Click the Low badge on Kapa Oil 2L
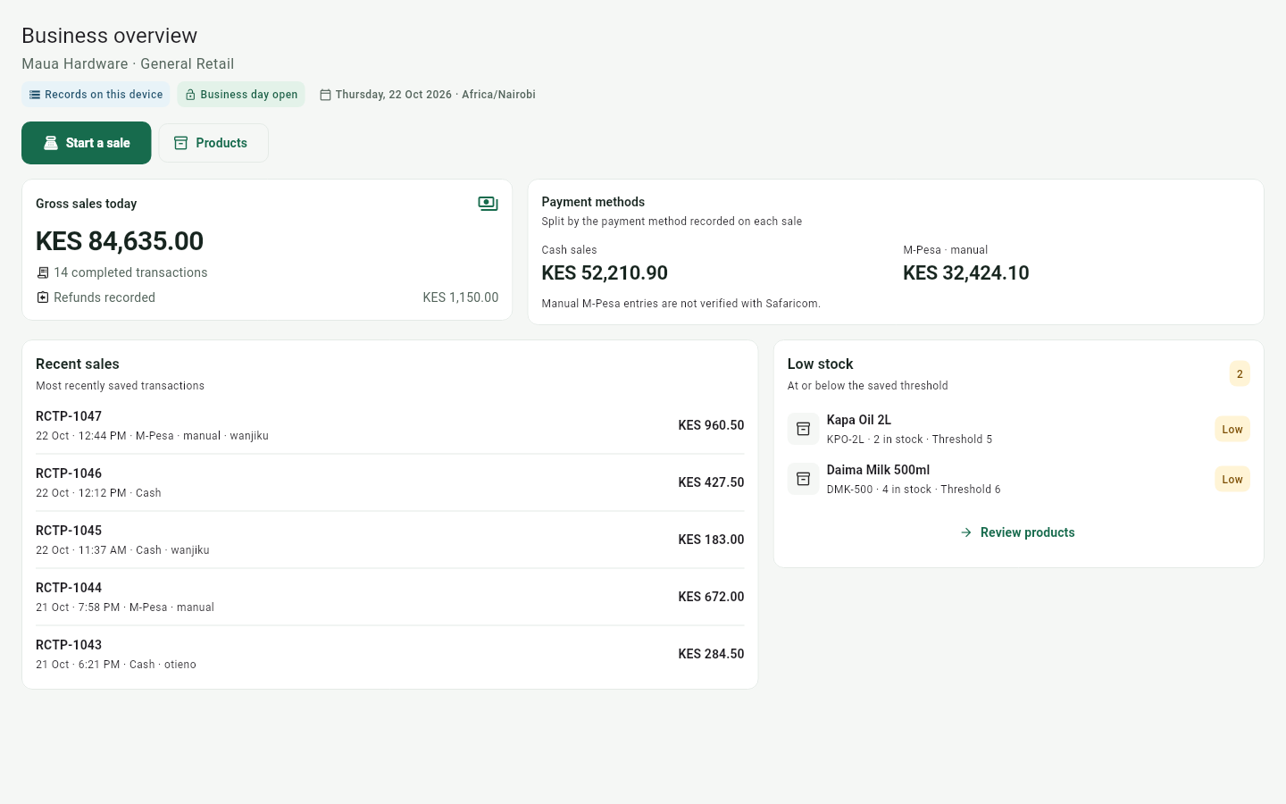The width and height of the screenshot is (1286, 804). (1232, 429)
